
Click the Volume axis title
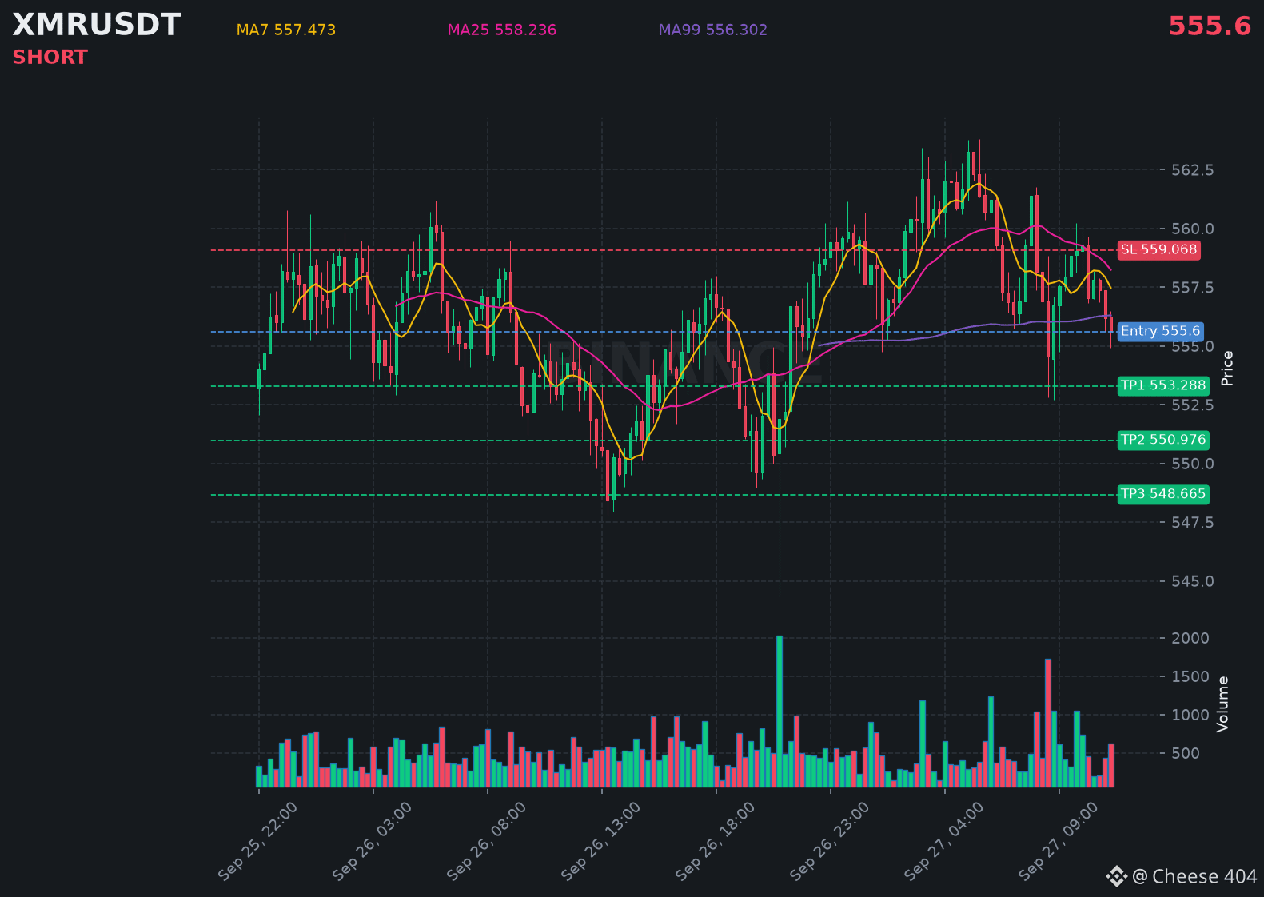pos(1222,704)
